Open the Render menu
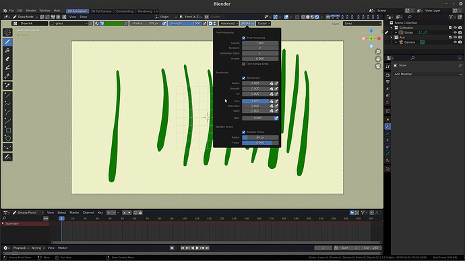This screenshot has width=465, height=261. 31,11
